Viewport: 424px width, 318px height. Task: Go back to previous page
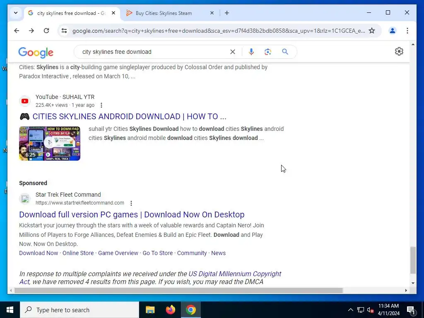click(x=17, y=31)
